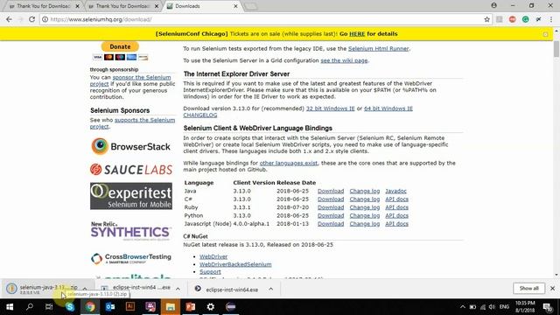
Task: Open Selenium Html Runner link
Action: tap(378, 49)
